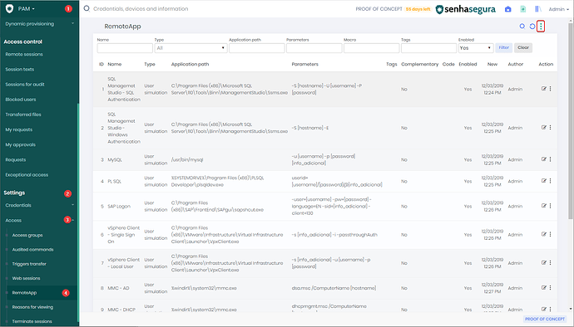The height and width of the screenshot is (327, 574).
Task: Click the senhasegura logo
Action: (x=466, y=9)
